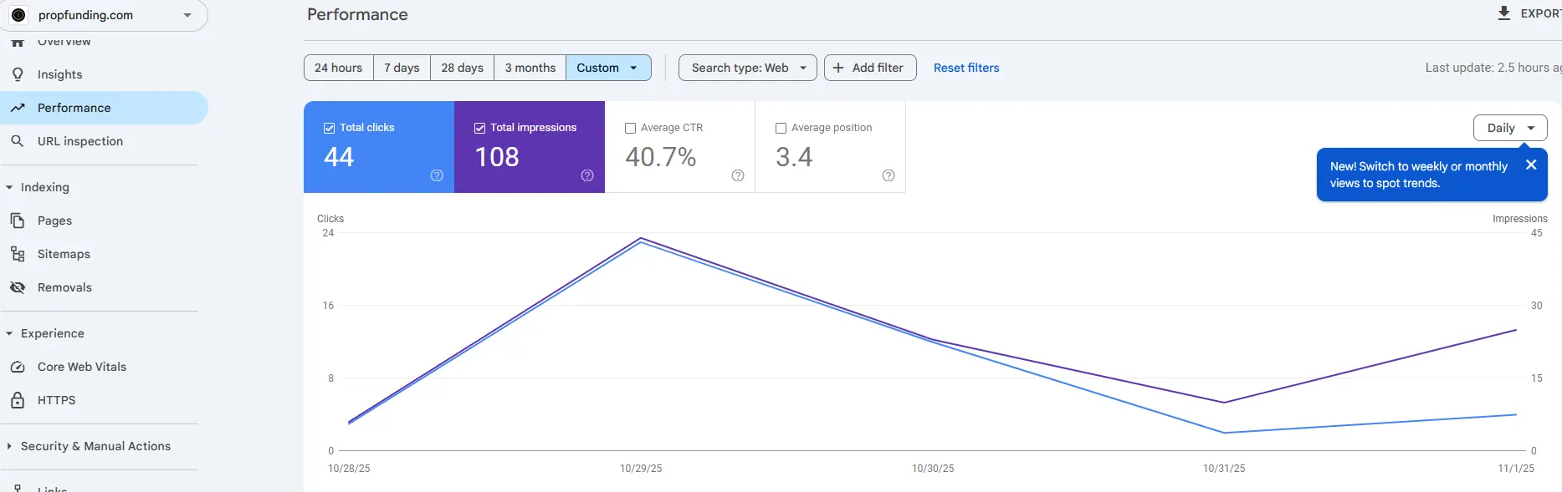1562x492 pixels.
Task: Expand Security & Manual Actions section
Action: [x=9, y=446]
